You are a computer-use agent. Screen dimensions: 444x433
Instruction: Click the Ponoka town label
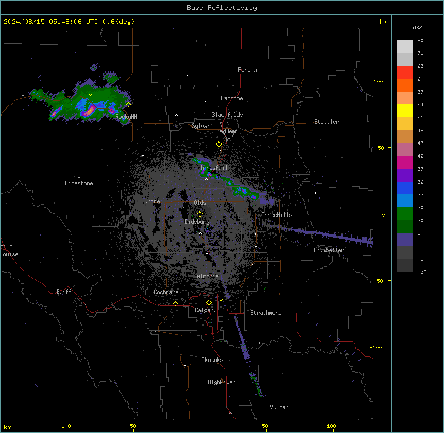coord(247,70)
